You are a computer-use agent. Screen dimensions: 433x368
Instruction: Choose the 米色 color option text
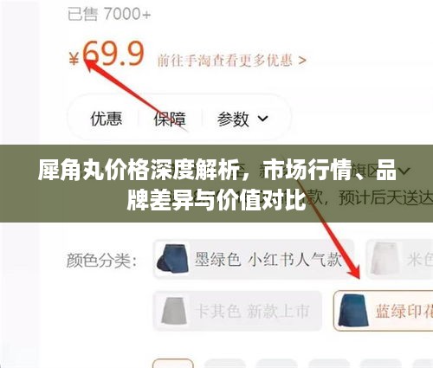pos(420,259)
